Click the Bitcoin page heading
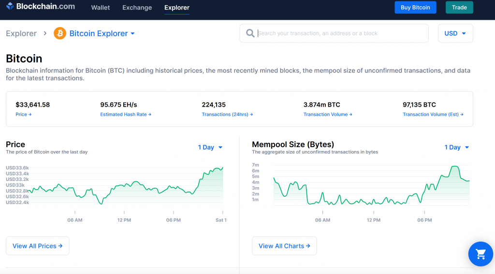This screenshot has height=274, width=495. tap(24, 58)
